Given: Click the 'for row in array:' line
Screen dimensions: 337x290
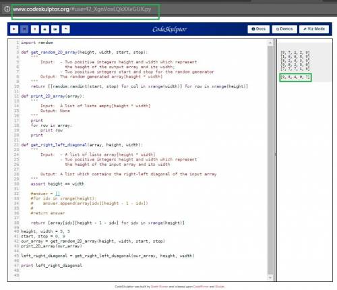Looking at the screenshot, I should point(51,125).
